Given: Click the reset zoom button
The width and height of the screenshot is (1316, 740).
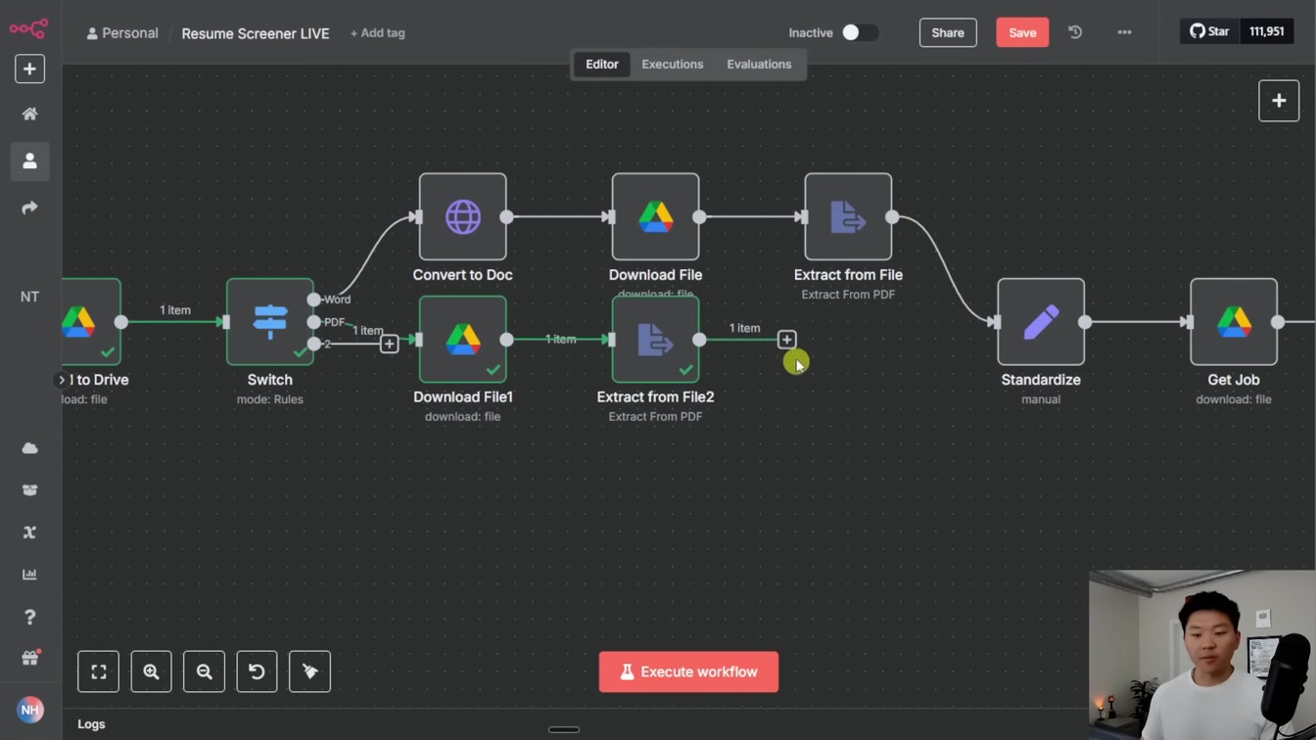Looking at the screenshot, I should pyautogui.click(x=257, y=671).
